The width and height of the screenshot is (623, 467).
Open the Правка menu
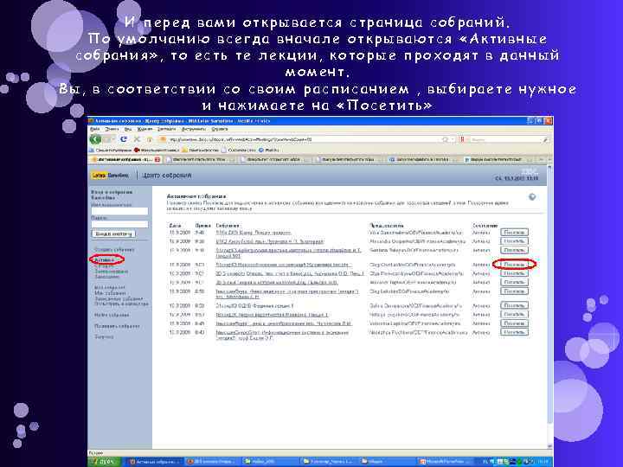coord(112,129)
